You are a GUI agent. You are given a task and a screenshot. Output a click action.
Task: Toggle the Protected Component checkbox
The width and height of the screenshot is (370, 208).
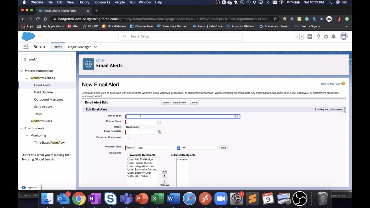128,138
